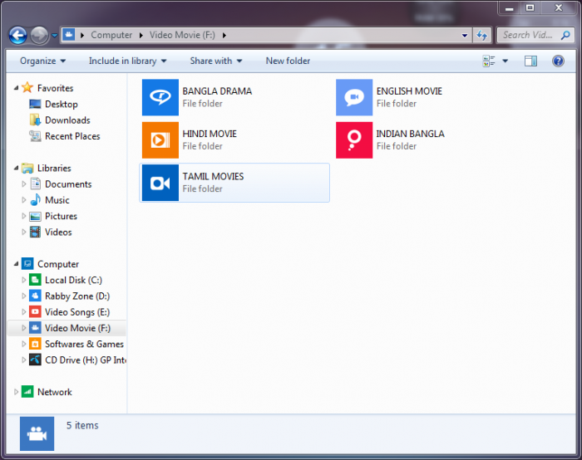The image size is (582, 460).
Task: Click the Videos library icon
Action: coord(35,232)
